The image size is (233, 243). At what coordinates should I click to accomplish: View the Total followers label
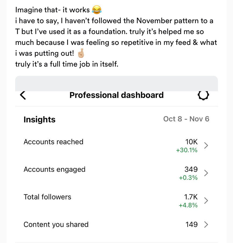(47, 197)
